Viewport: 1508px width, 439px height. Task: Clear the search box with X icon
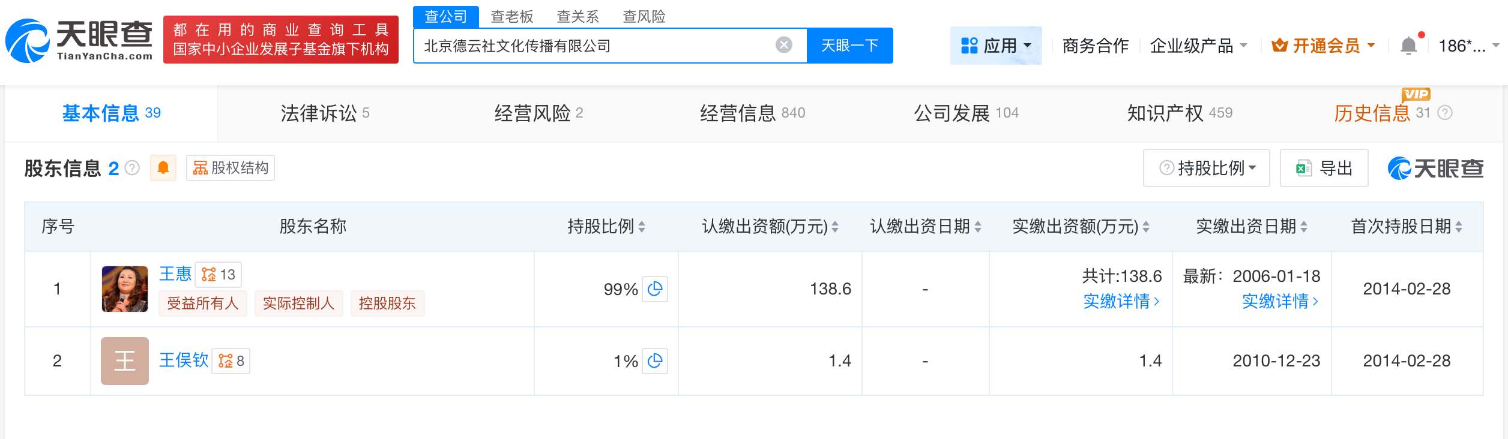(x=783, y=45)
